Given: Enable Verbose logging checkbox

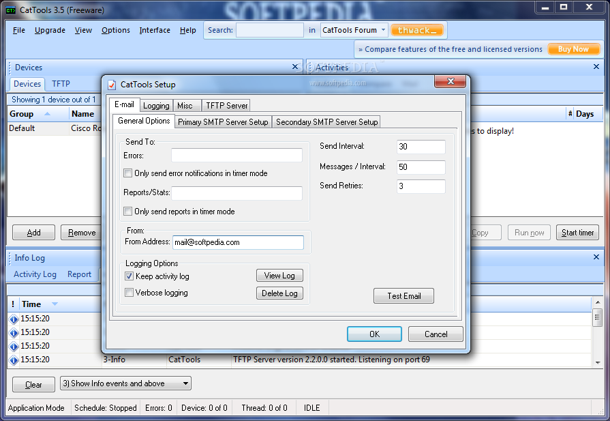Looking at the screenshot, I should click(x=129, y=293).
